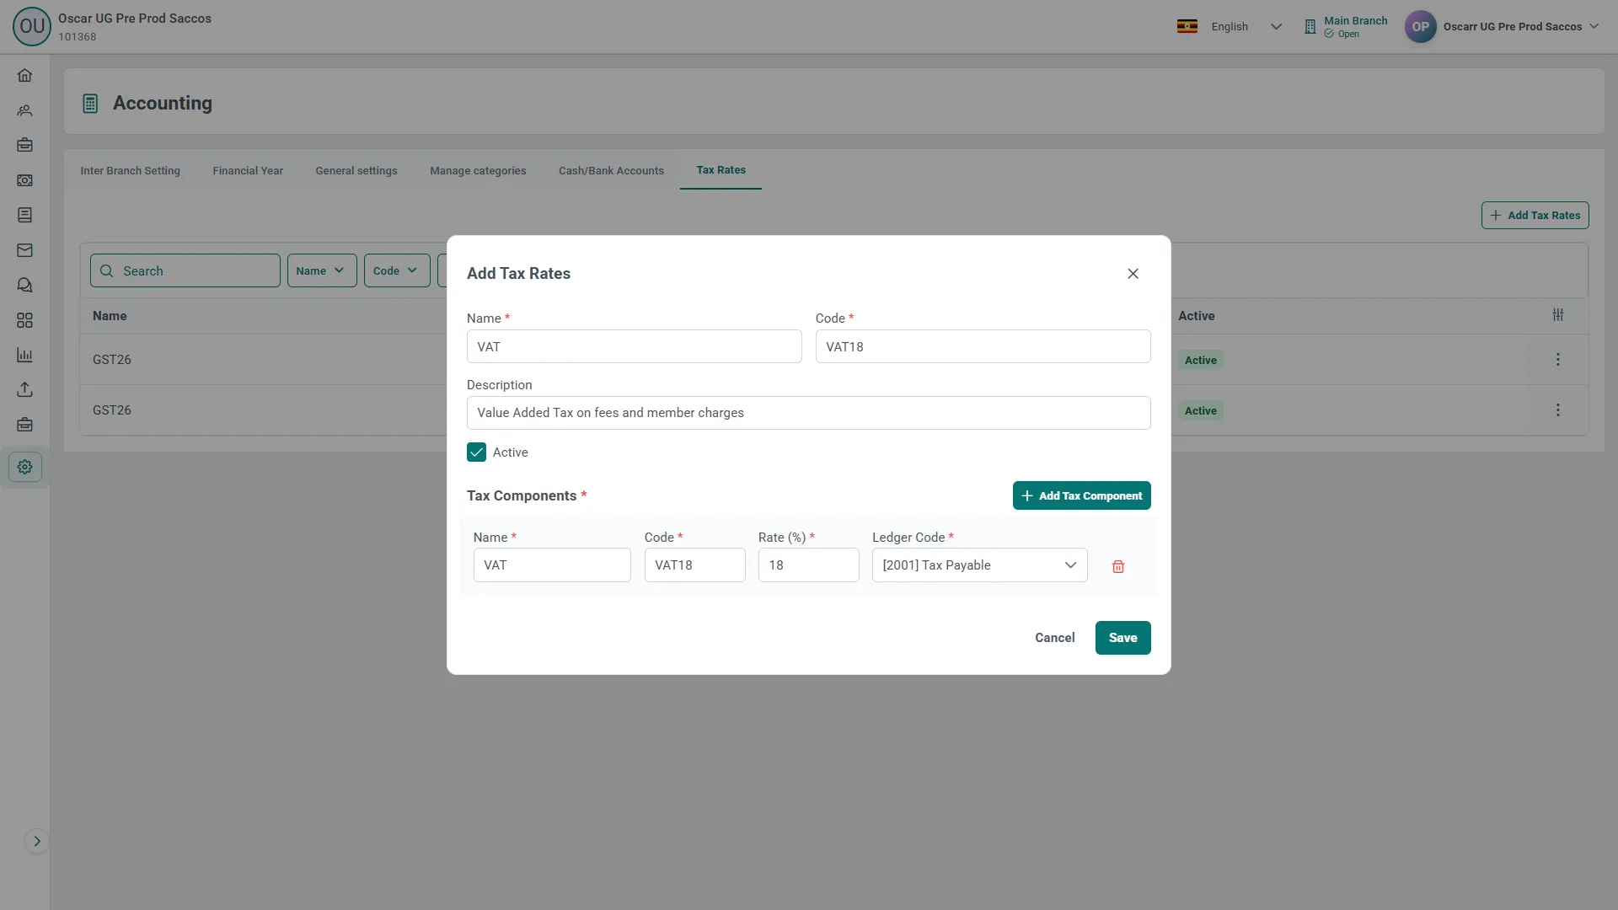Click the Main Branch selector
1618x910 pixels.
click(x=1345, y=27)
